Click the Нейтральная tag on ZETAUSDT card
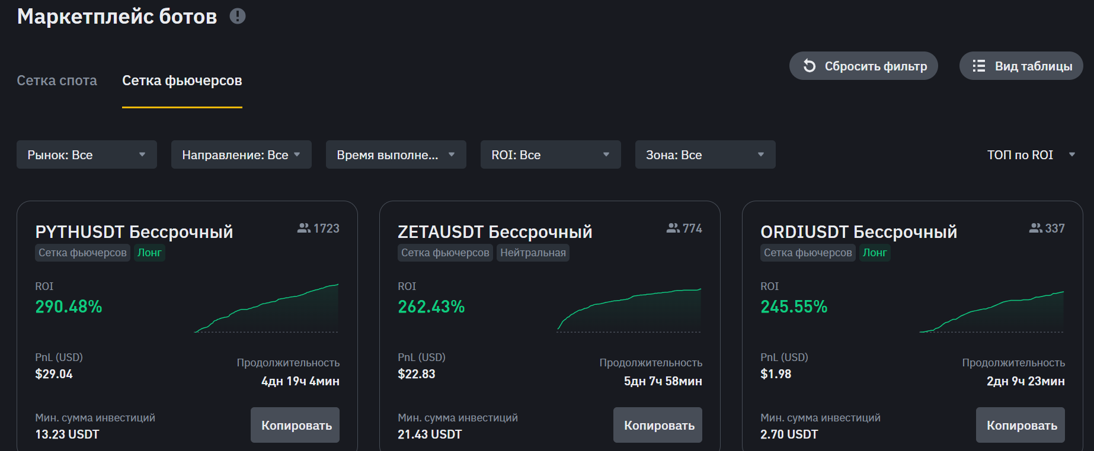The width and height of the screenshot is (1094, 451). [x=533, y=253]
